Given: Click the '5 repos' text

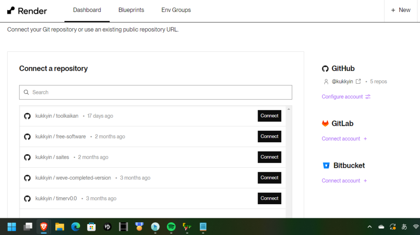Looking at the screenshot, I should (x=379, y=82).
